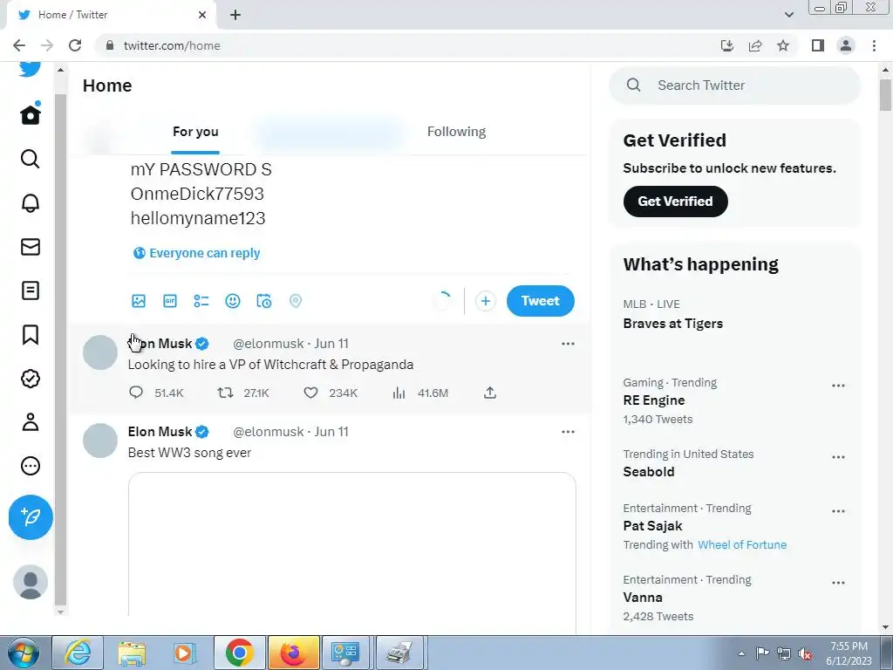Share the Witchcraft & Propaganda tweet
This screenshot has height=670, width=893.
pos(490,393)
